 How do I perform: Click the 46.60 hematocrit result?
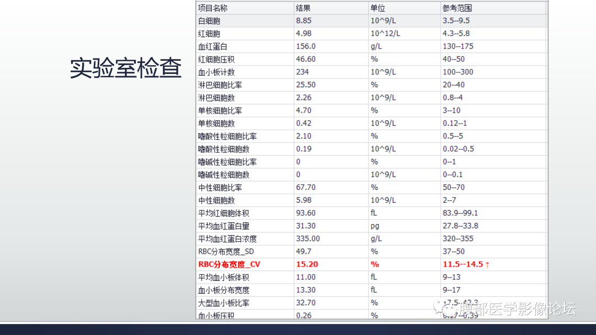click(306, 59)
